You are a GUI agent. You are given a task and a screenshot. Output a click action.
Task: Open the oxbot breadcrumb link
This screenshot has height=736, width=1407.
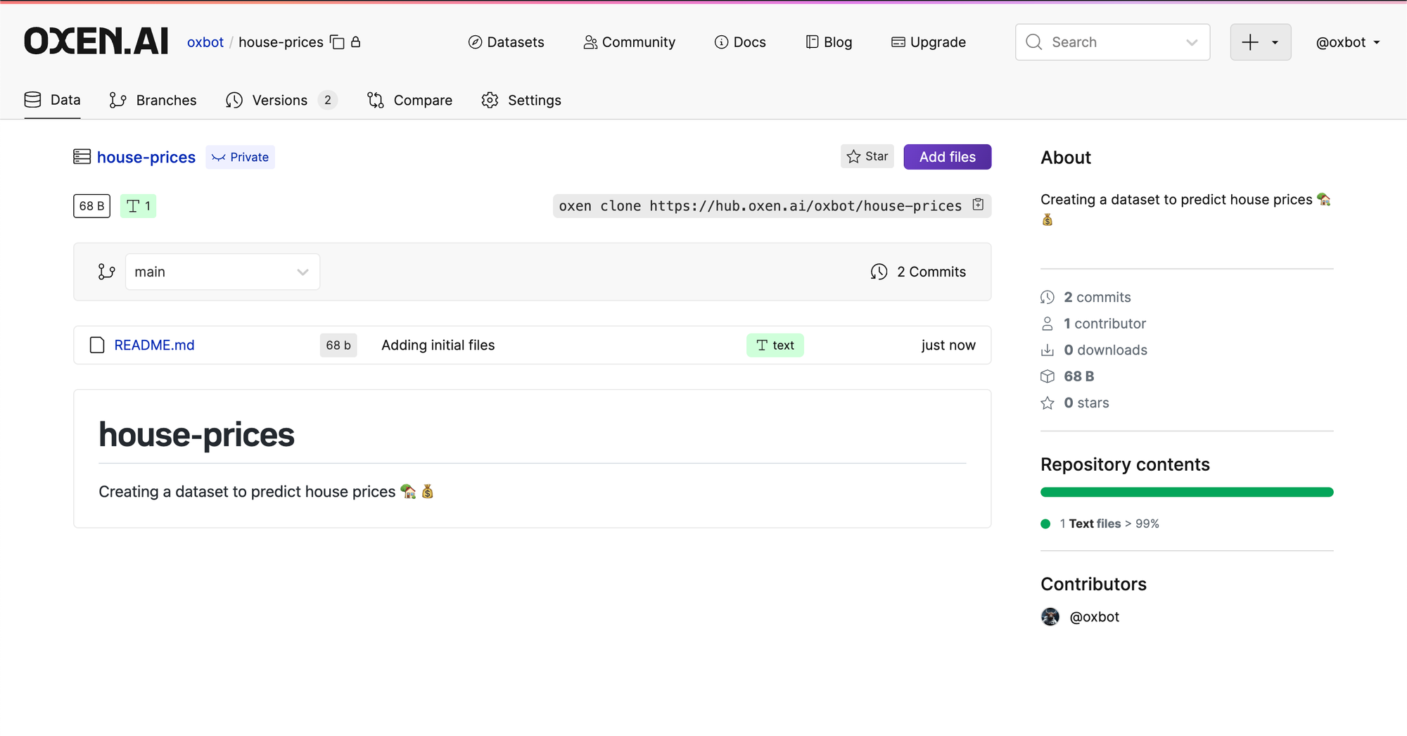click(x=205, y=42)
